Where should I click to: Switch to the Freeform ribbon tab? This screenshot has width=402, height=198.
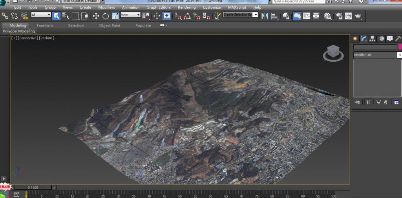pyautogui.click(x=45, y=25)
